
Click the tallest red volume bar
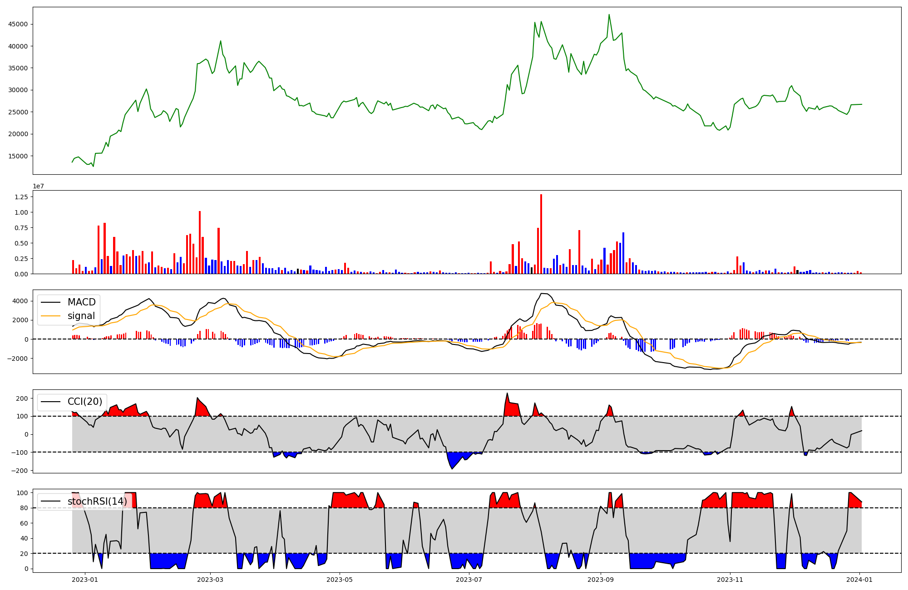[541, 234]
